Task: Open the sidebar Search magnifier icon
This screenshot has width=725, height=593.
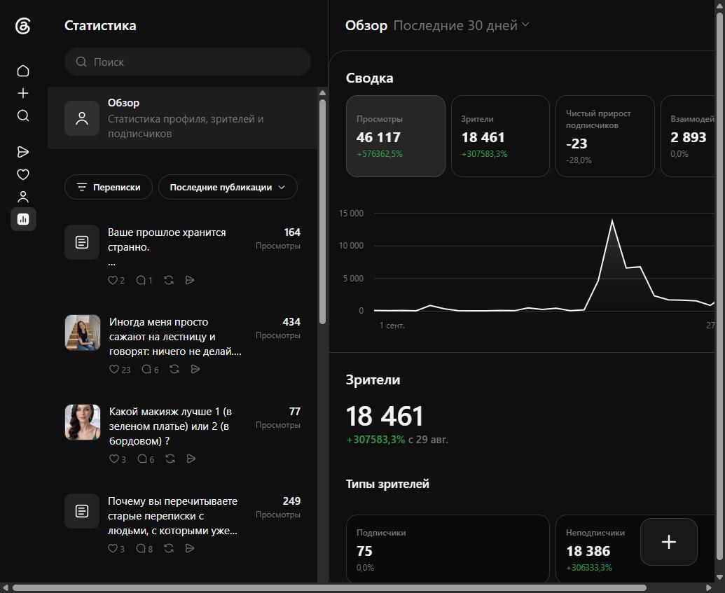Action: 23,116
